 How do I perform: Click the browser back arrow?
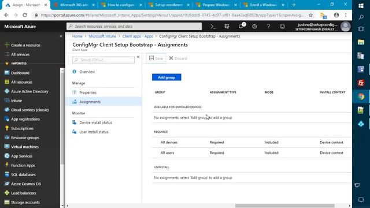click(x=6, y=15)
